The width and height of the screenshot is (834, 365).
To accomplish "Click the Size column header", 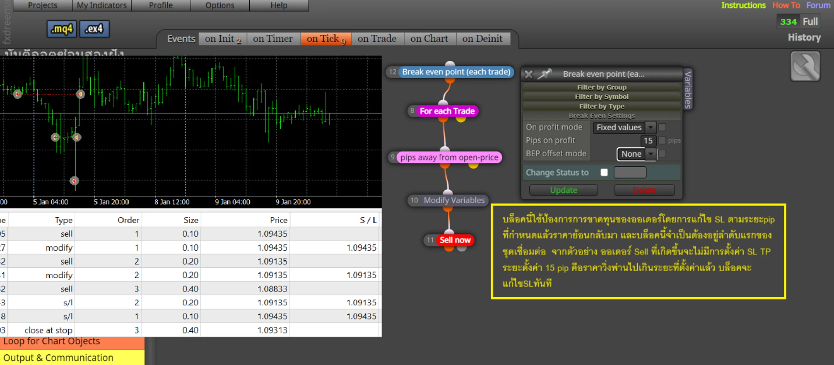I will click(x=191, y=220).
